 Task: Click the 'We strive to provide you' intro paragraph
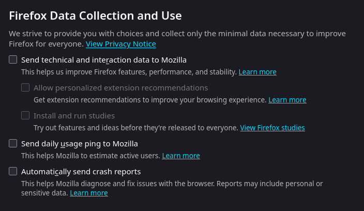pos(176,34)
